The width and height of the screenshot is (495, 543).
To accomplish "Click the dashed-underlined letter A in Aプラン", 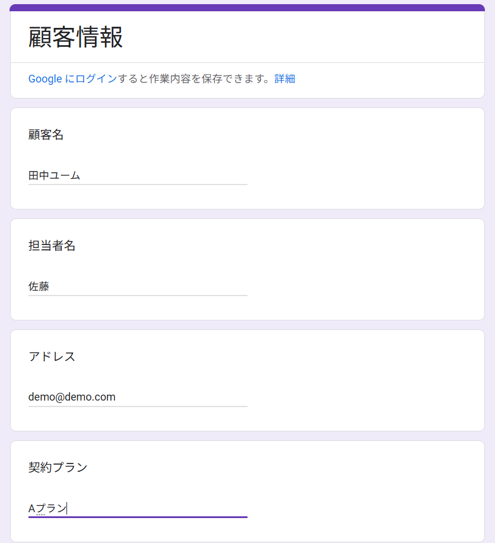I will pyautogui.click(x=32, y=509).
